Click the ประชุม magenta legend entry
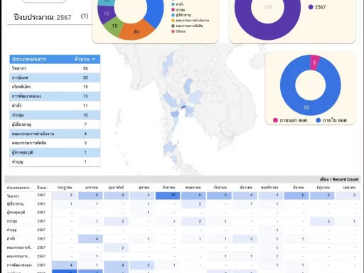 (x=178, y=9)
